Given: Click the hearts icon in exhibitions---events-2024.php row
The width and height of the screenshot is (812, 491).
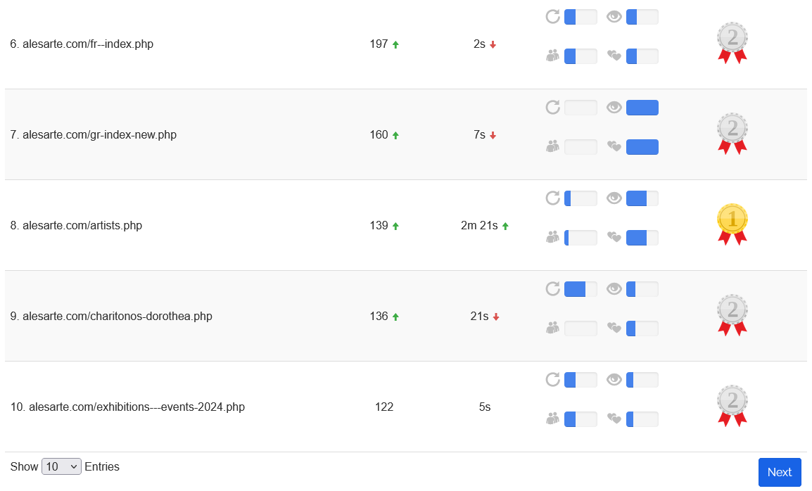Looking at the screenshot, I should [x=614, y=419].
